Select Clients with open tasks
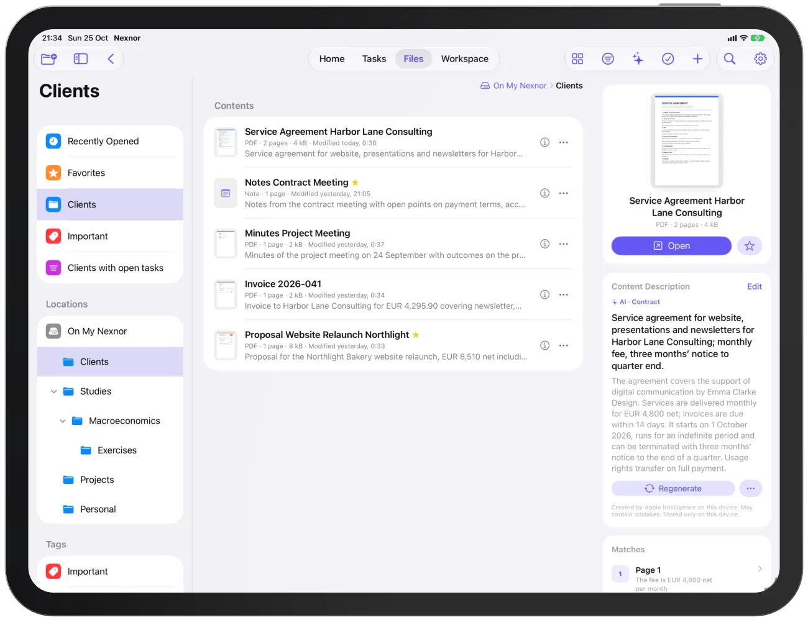808x620 pixels. coord(111,268)
